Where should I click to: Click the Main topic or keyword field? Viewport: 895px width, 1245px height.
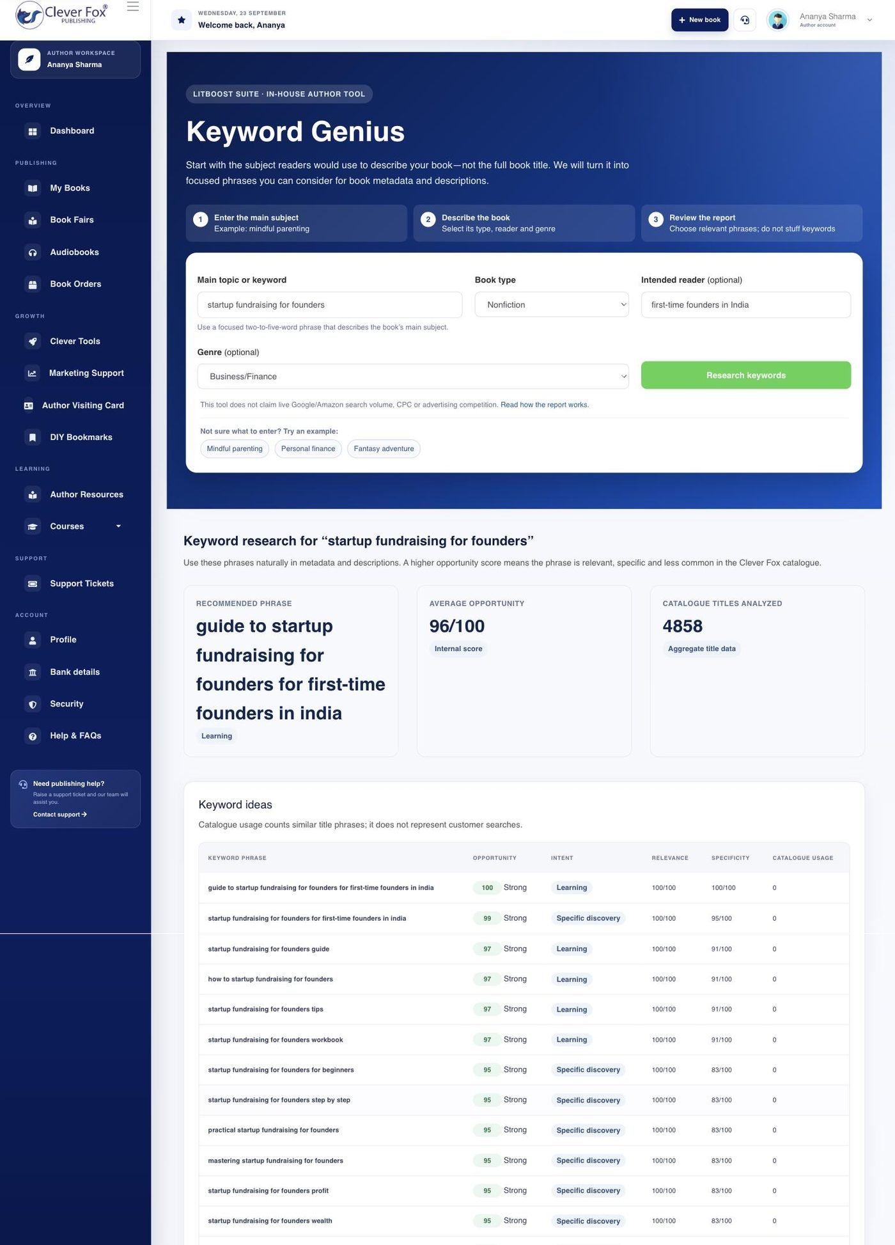pyautogui.click(x=330, y=305)
